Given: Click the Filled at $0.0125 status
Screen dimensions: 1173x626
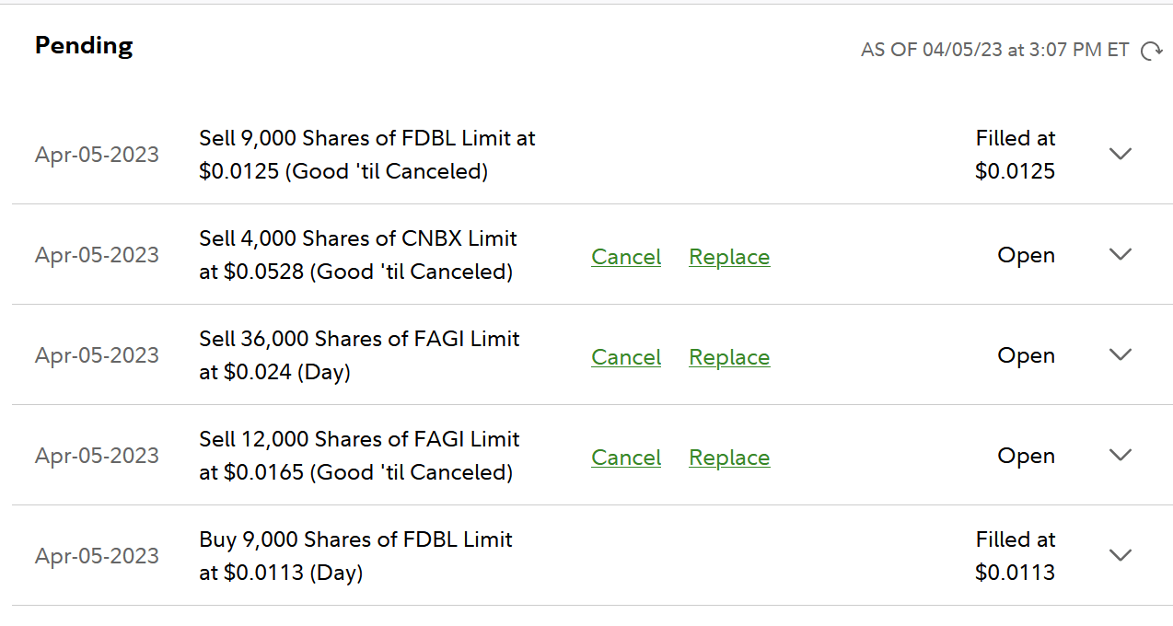Looking at the screenshot, I should point(1015,155).
